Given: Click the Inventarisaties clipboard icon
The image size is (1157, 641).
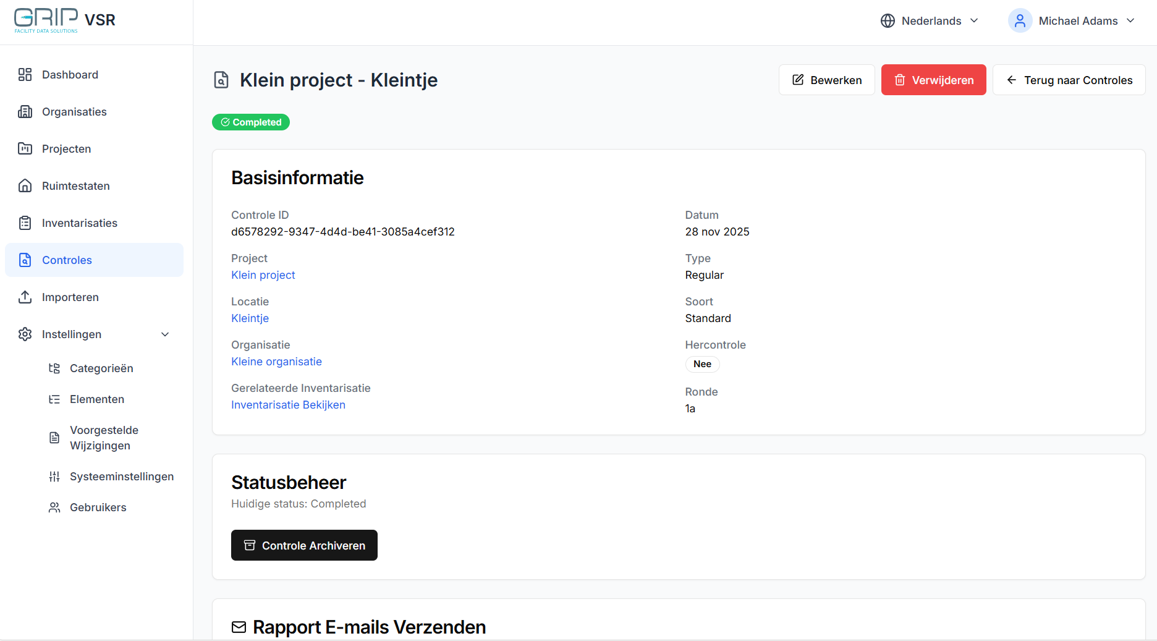Looking at the screenshot, I should coord(25,223).
